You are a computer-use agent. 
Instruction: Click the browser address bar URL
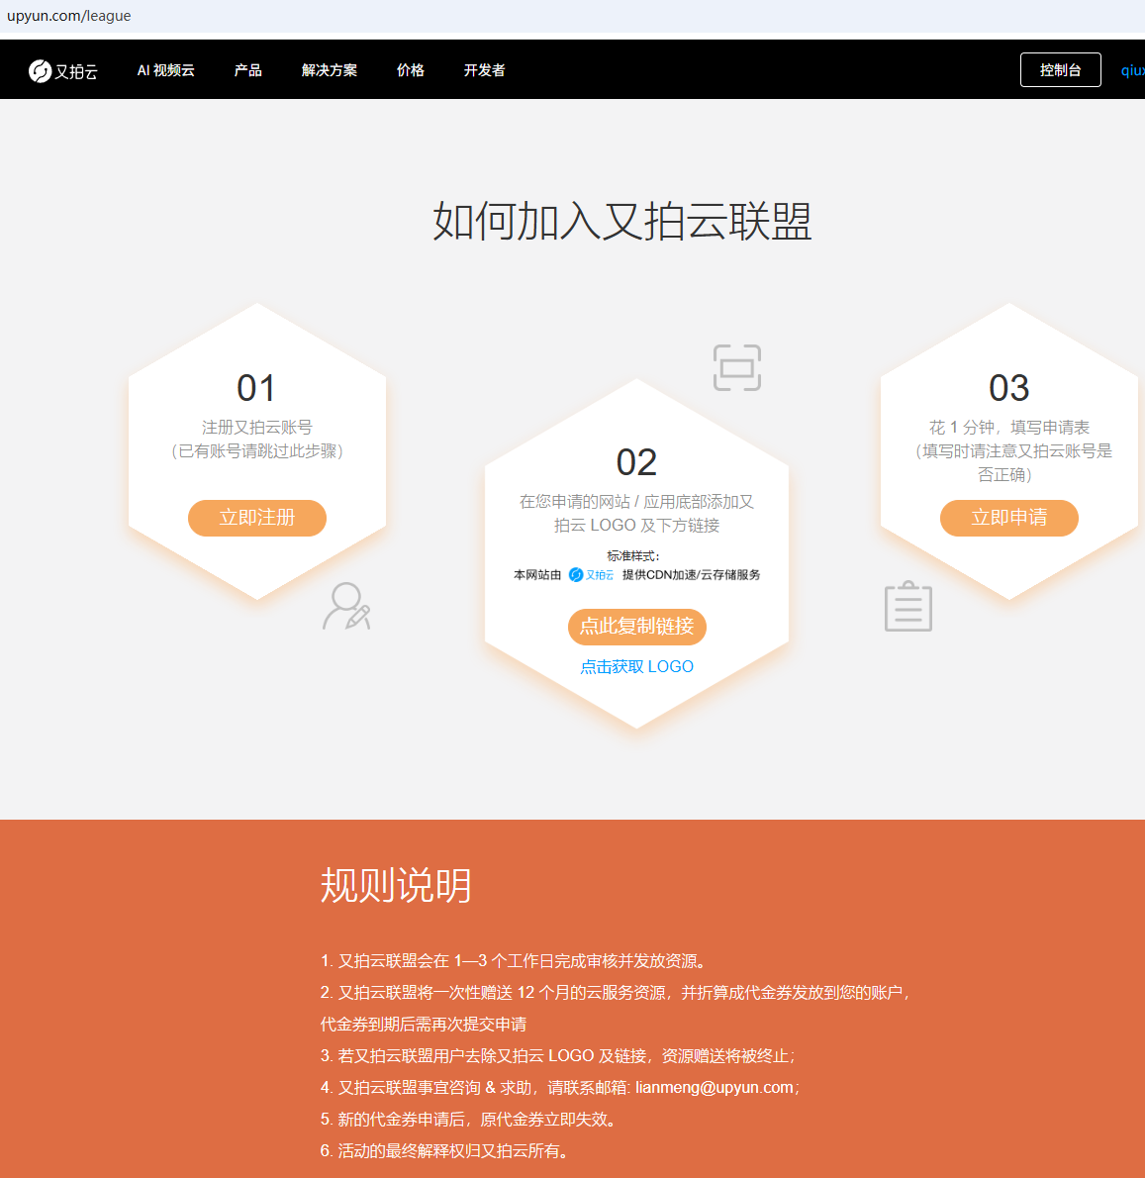69,16
